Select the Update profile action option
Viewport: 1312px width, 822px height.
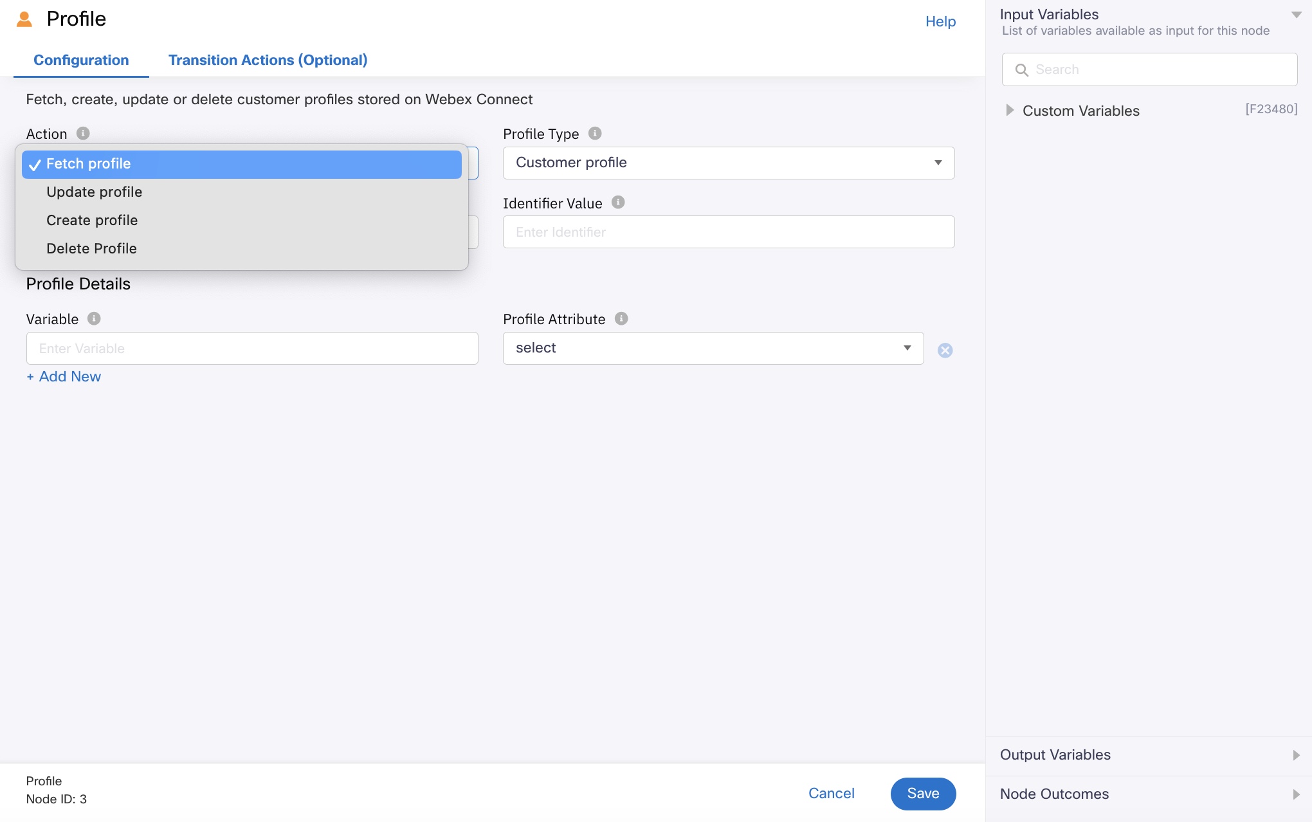95,192
